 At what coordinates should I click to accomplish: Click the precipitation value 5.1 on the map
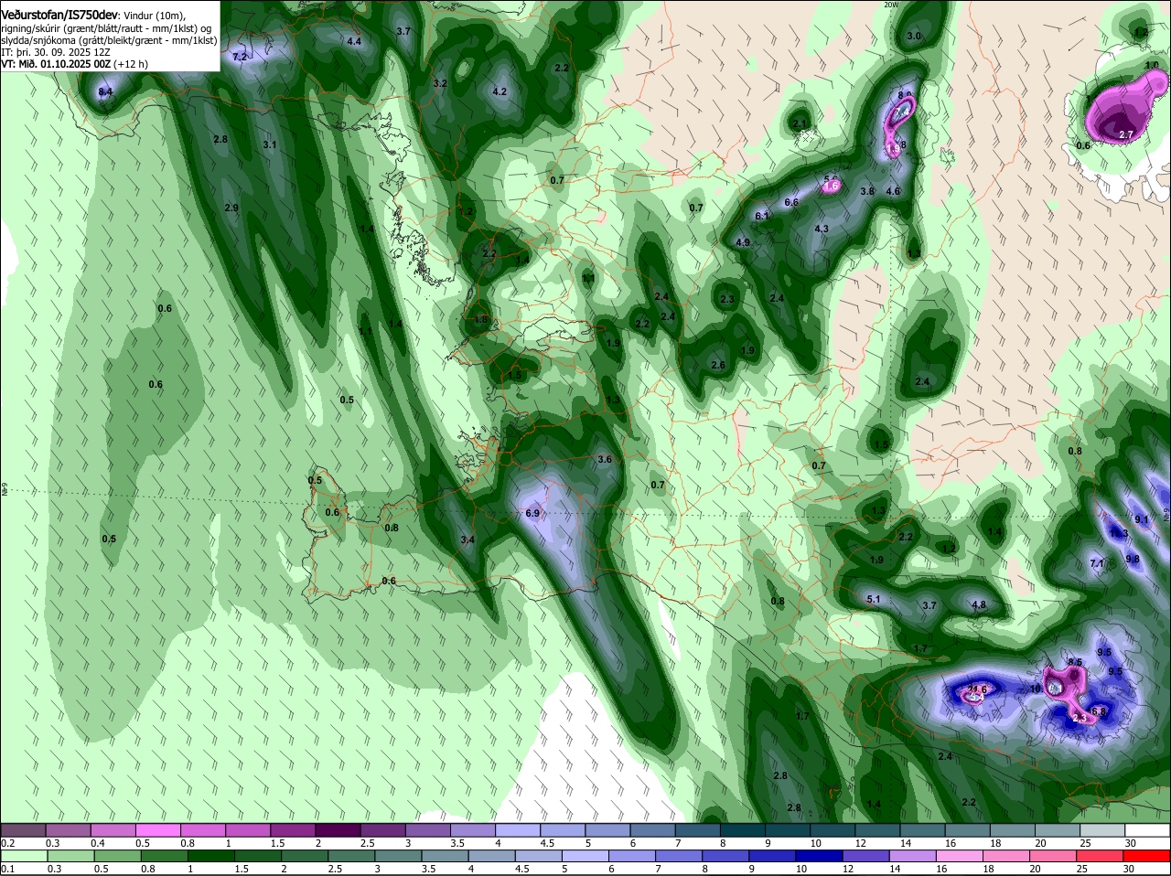pos(873,599)
